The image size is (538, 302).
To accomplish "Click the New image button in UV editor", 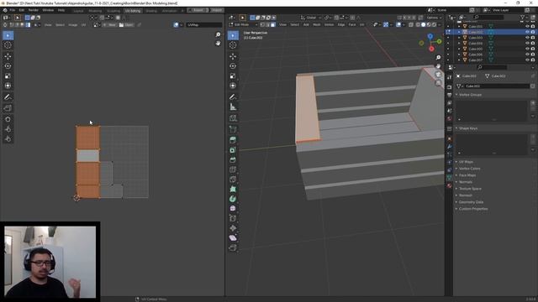I will (x=110, y=24).
